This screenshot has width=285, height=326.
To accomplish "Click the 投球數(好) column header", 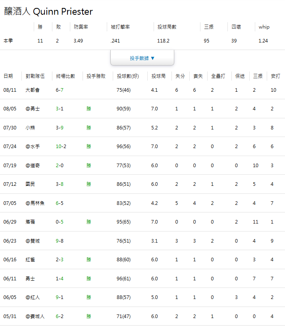I will pos(128,76).
